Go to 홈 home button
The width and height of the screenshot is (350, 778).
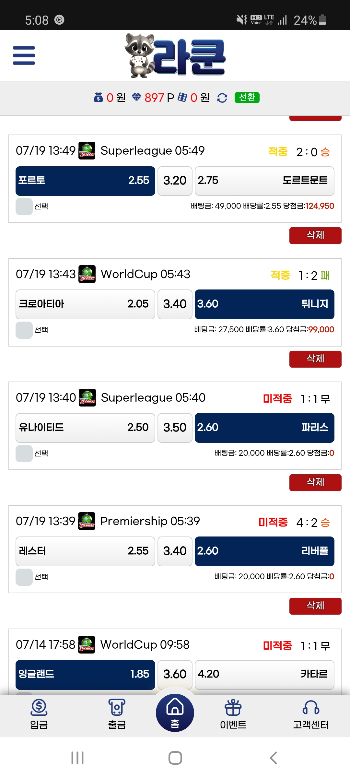click(x=175, y=713)
